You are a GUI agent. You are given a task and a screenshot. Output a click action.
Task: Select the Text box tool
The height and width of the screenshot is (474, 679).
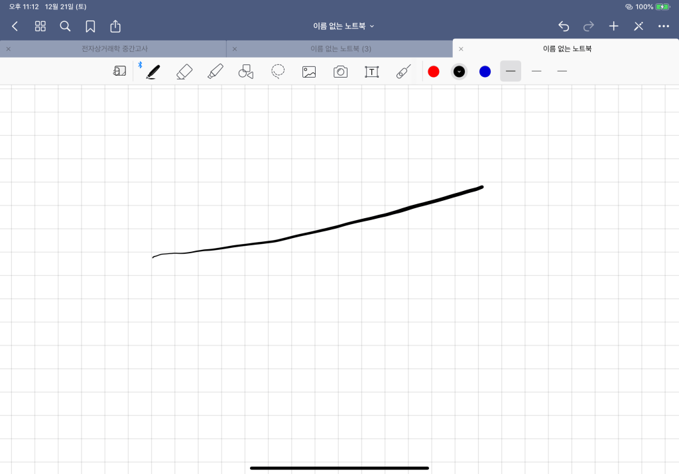point(372,72)
